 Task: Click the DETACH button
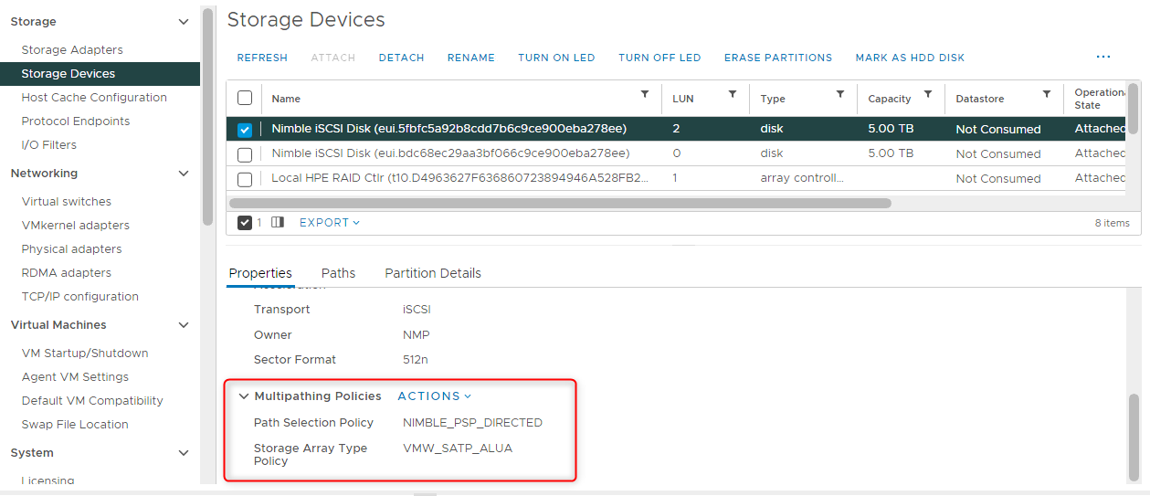(402, 58)
